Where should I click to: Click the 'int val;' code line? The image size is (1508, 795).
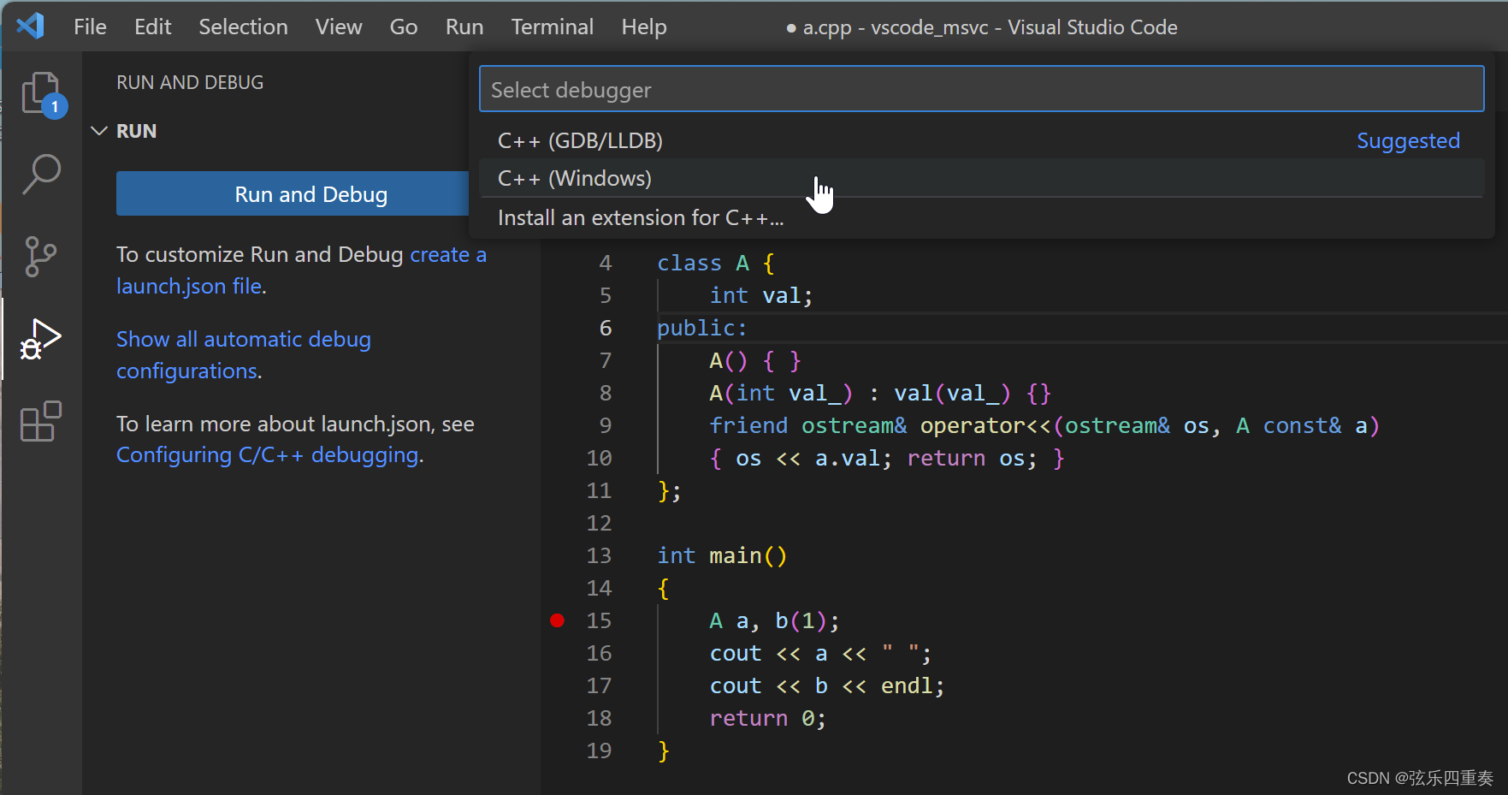761,295
